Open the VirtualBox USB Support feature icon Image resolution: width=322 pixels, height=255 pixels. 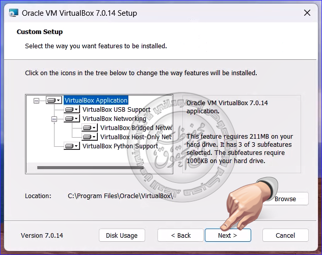click(71, 110)
